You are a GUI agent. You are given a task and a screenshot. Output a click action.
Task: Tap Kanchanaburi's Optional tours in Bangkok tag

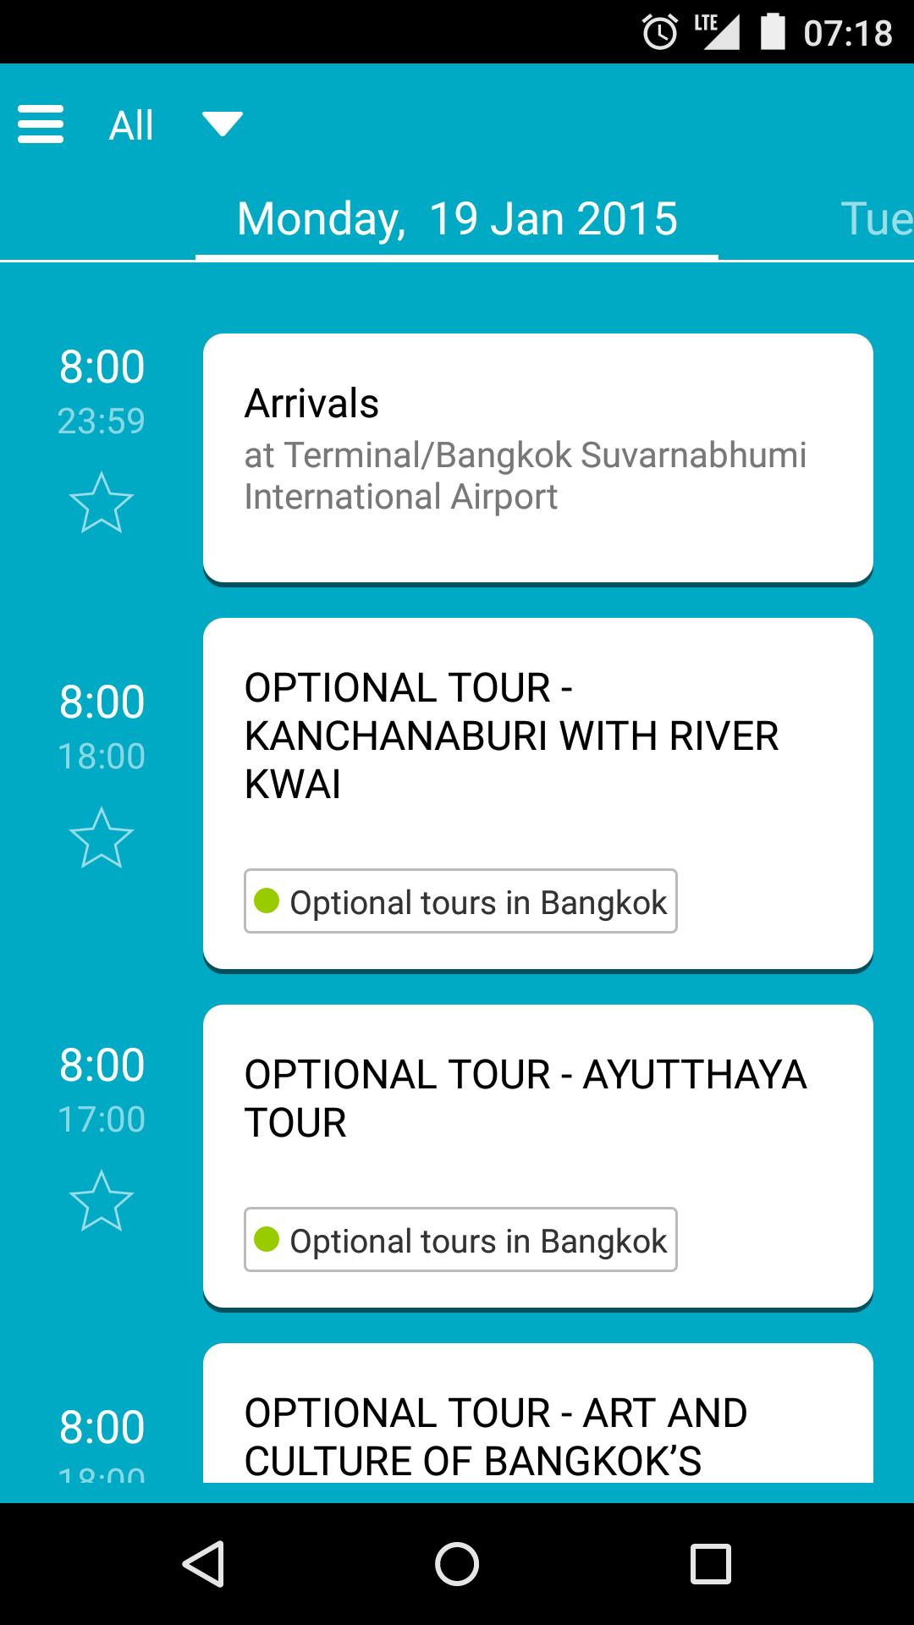coord(460,901)
